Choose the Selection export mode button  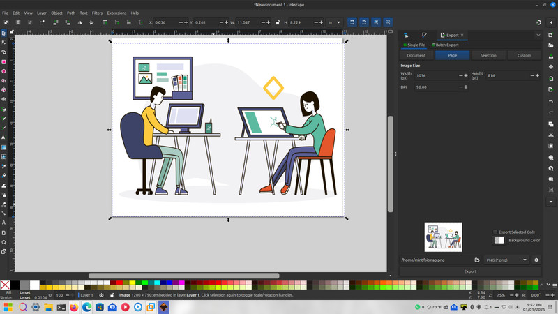(x=488, y=56)
